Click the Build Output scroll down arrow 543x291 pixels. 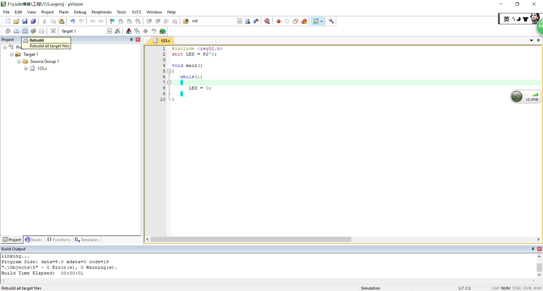pyautogui.click(x=539, y=275)
